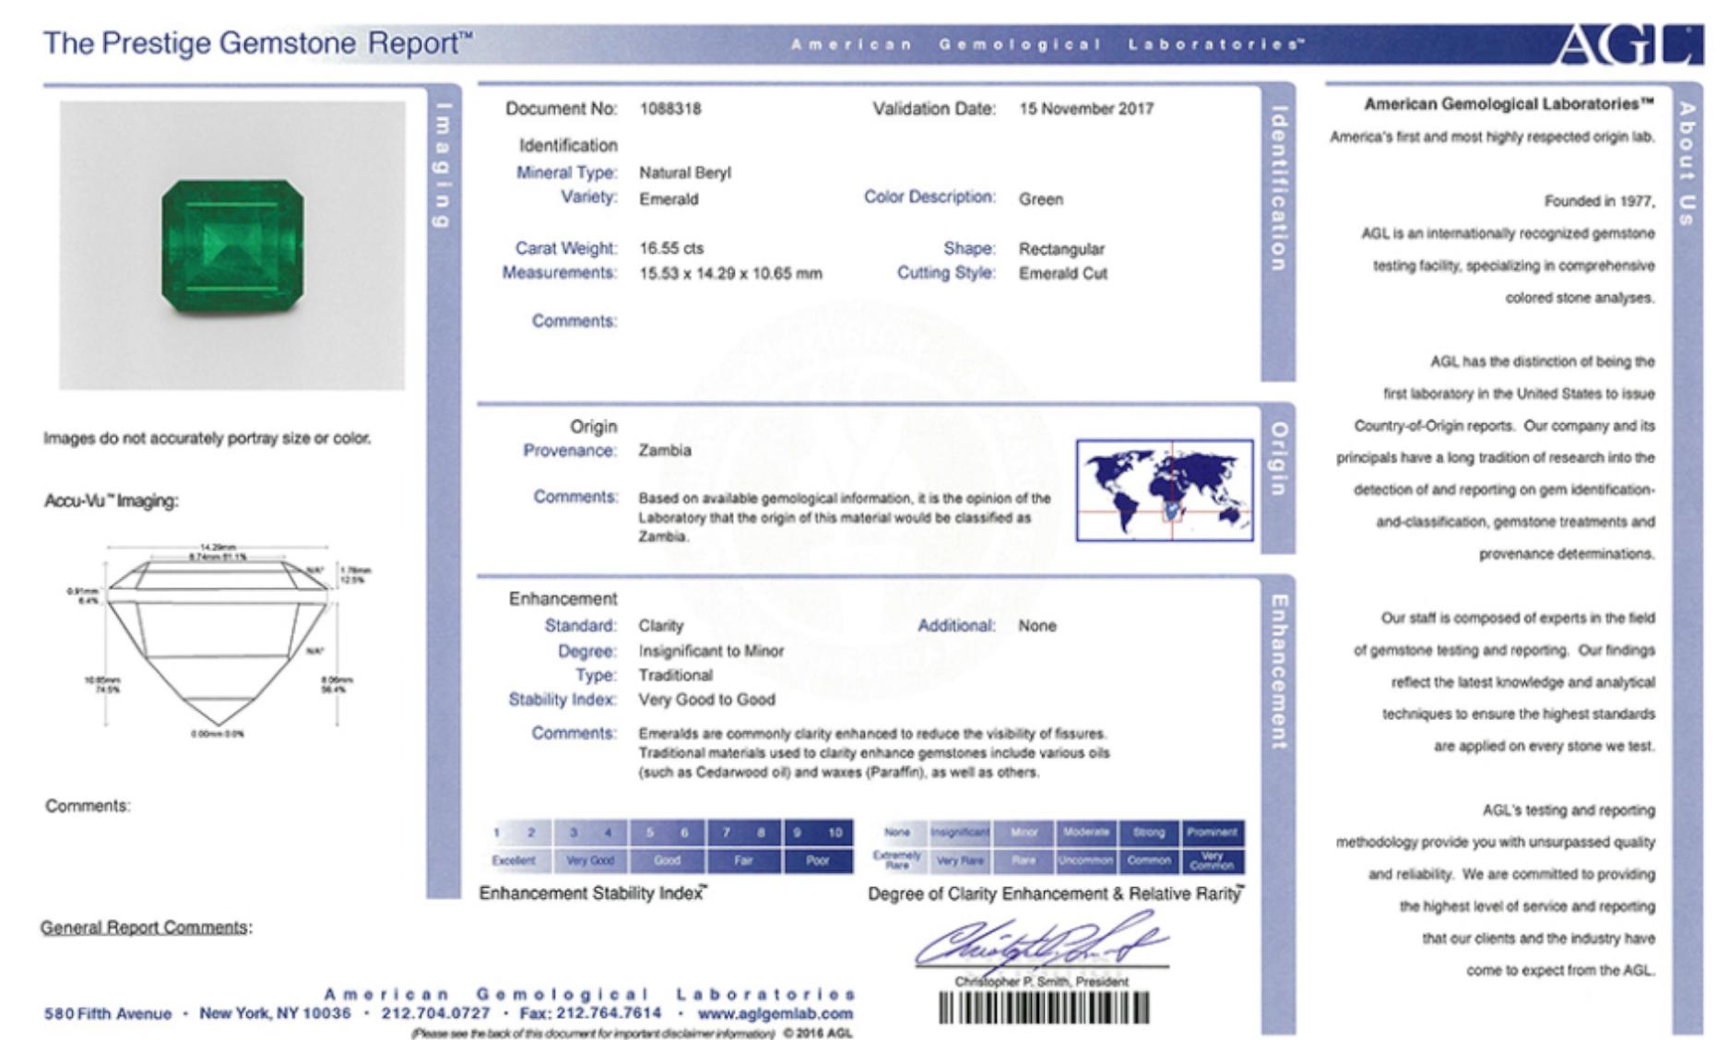Click the enhancement comments paragraph about Cedarwood oil

874,753
